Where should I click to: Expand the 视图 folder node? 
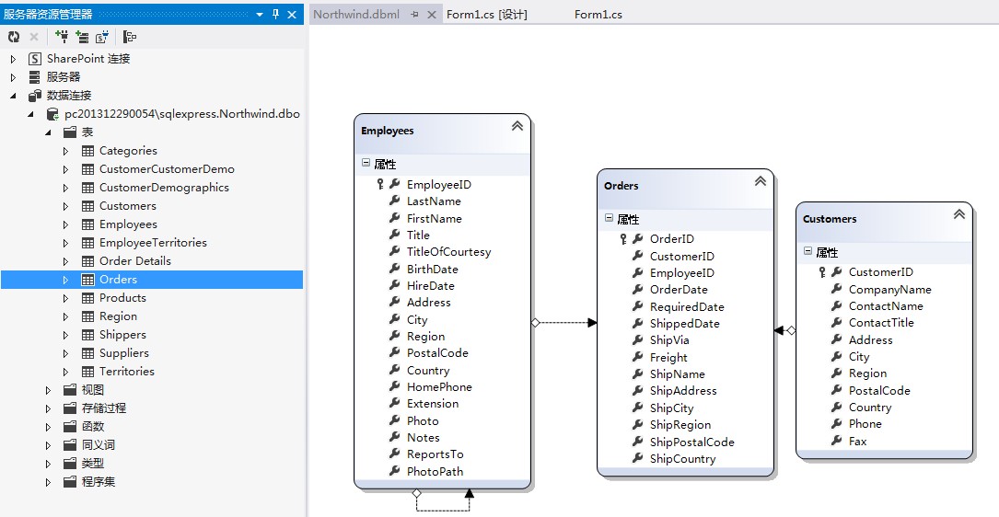pyautogui.click(x=48, y=390)
